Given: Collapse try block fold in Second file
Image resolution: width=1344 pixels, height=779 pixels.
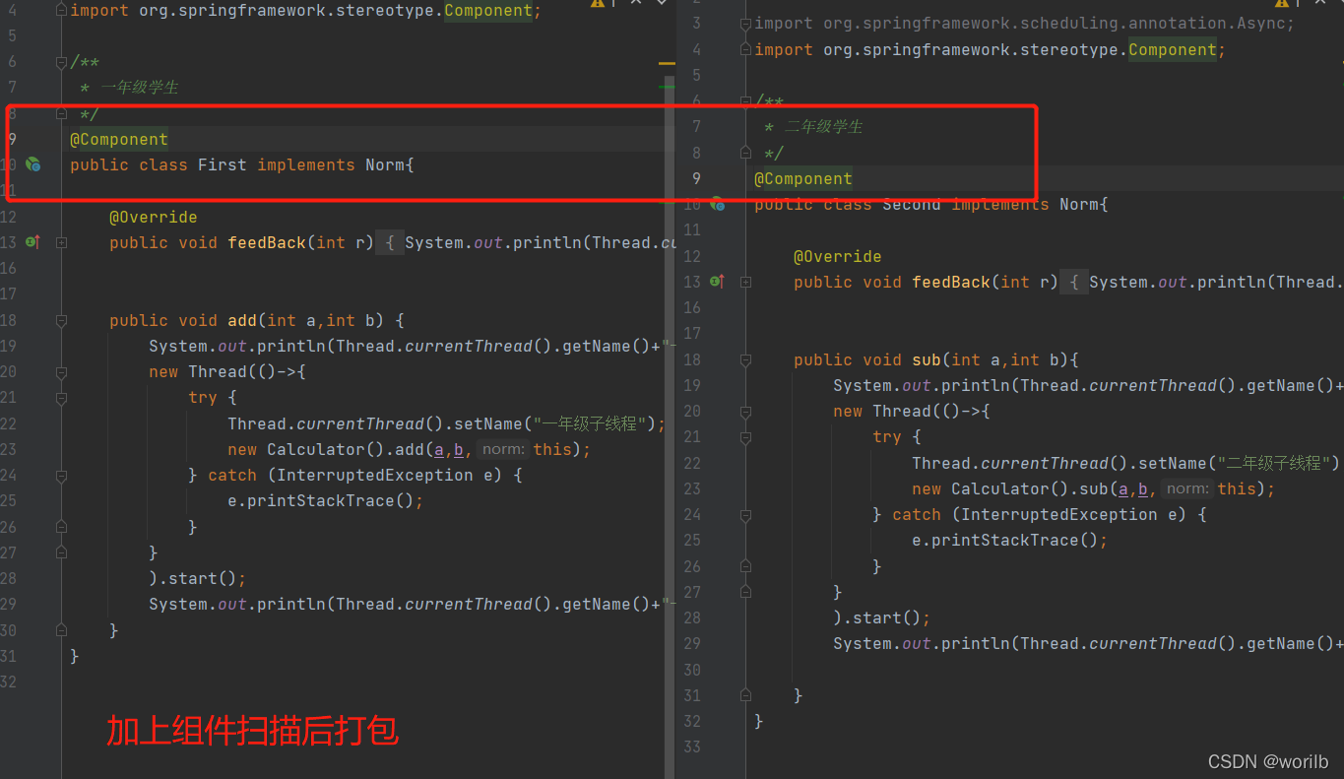Looking at the screenshot, I should (745, 437).
